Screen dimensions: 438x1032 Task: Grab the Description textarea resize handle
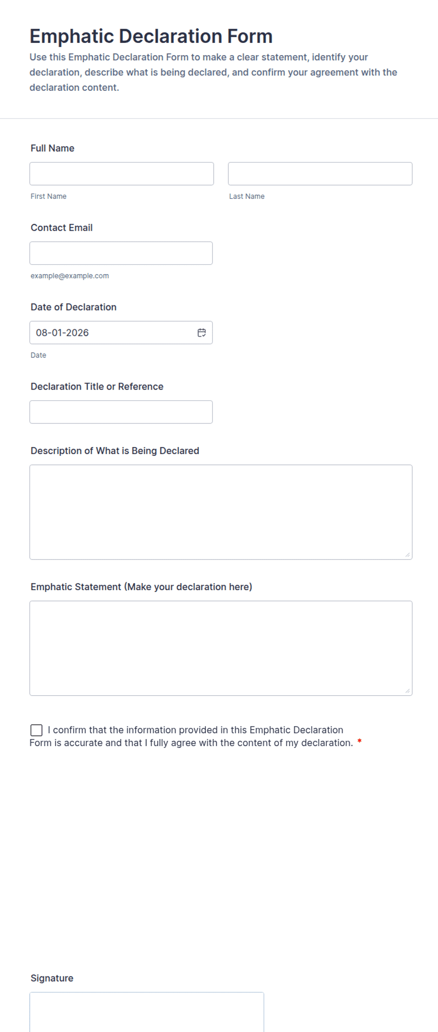point(408,555)
